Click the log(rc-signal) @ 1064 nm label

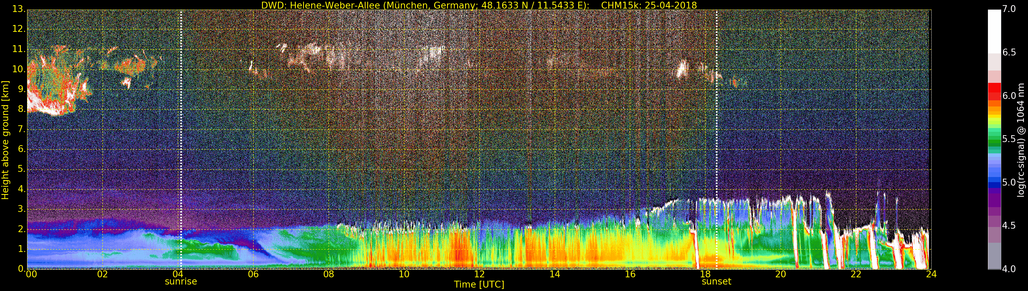pyautogui.click(x=1021, y=140)
